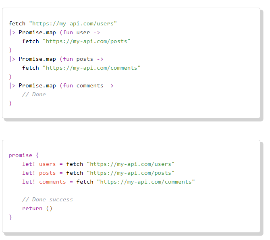Click the users URL in the promise block
270x240 pixels.
[131, 164]
